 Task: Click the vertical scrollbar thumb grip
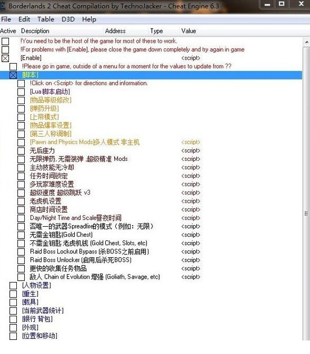point(307,213)
